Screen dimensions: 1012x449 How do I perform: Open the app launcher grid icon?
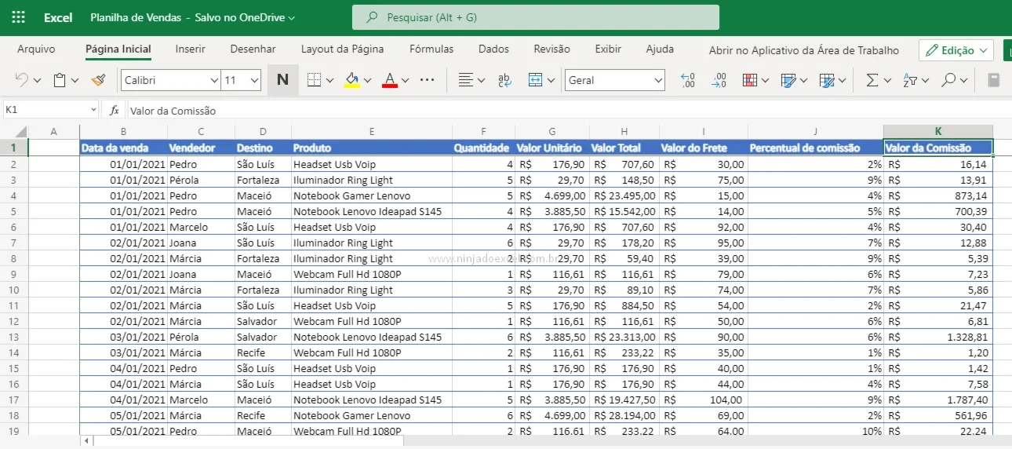tap(19, 17)
